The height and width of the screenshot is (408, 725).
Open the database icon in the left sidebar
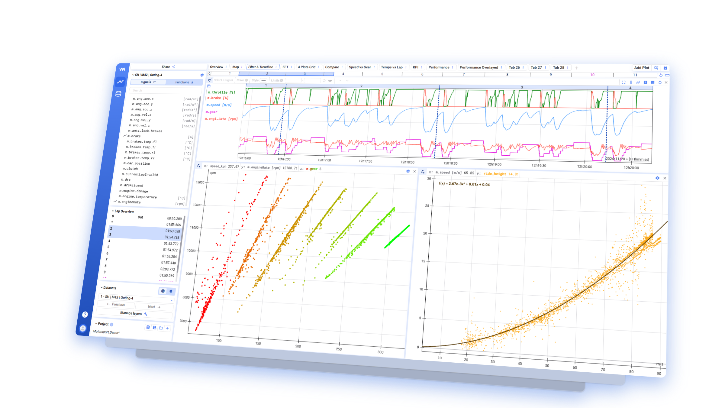click(x=118, y=94)
